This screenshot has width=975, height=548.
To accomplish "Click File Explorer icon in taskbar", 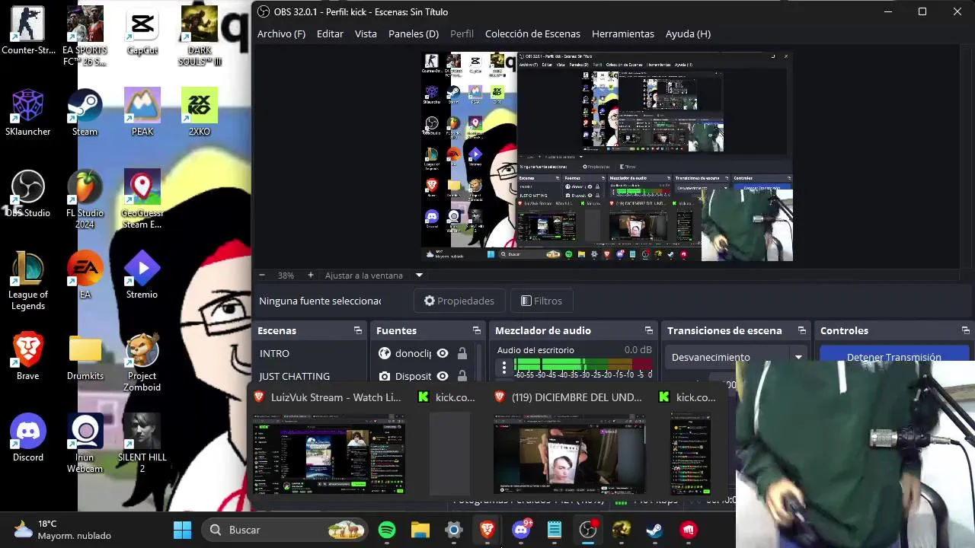I will pos(420,530).
